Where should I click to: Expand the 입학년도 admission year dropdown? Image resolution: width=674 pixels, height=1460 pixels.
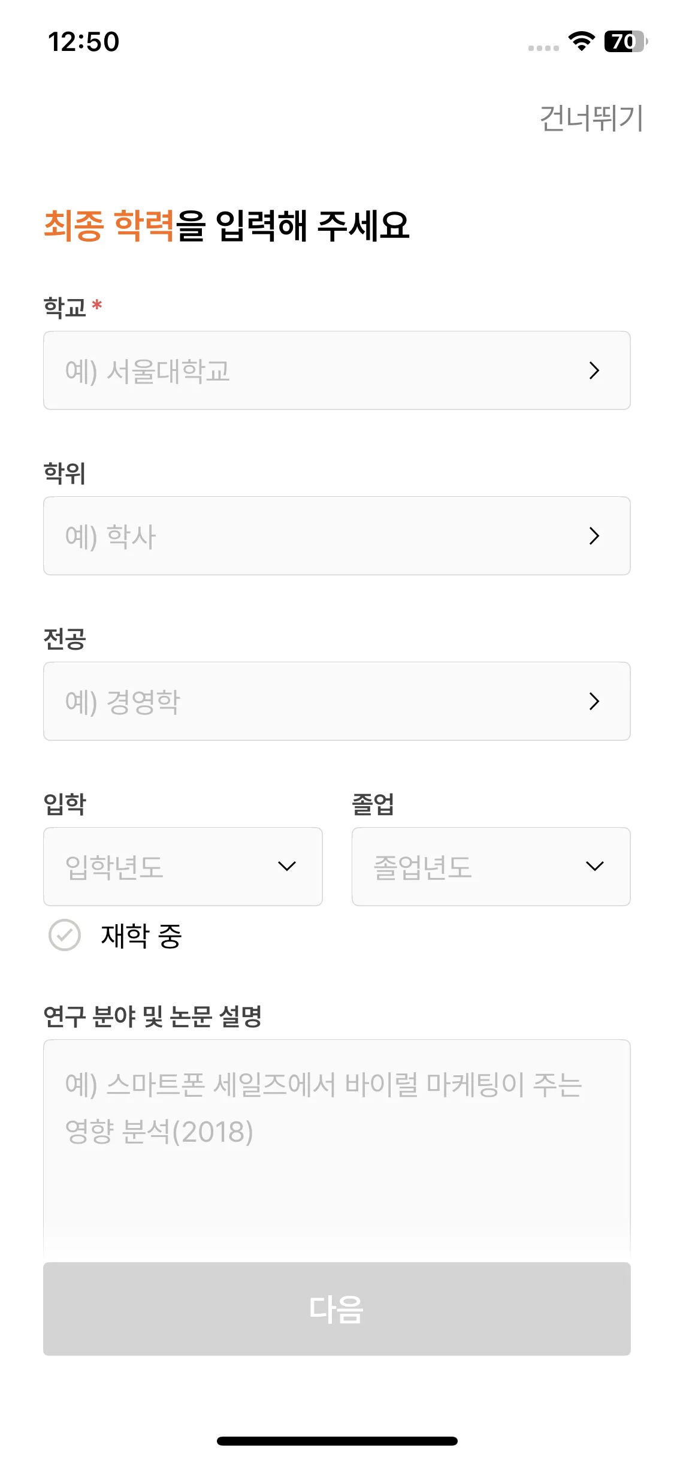tap(174, 867)
